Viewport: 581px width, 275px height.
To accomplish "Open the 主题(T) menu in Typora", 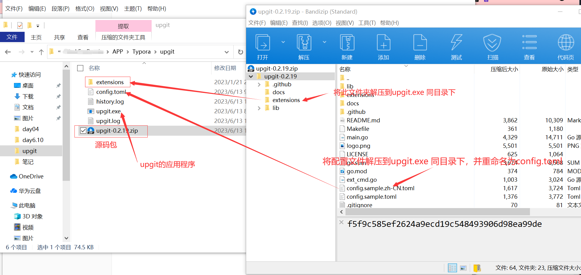I will tap(133, 8).
